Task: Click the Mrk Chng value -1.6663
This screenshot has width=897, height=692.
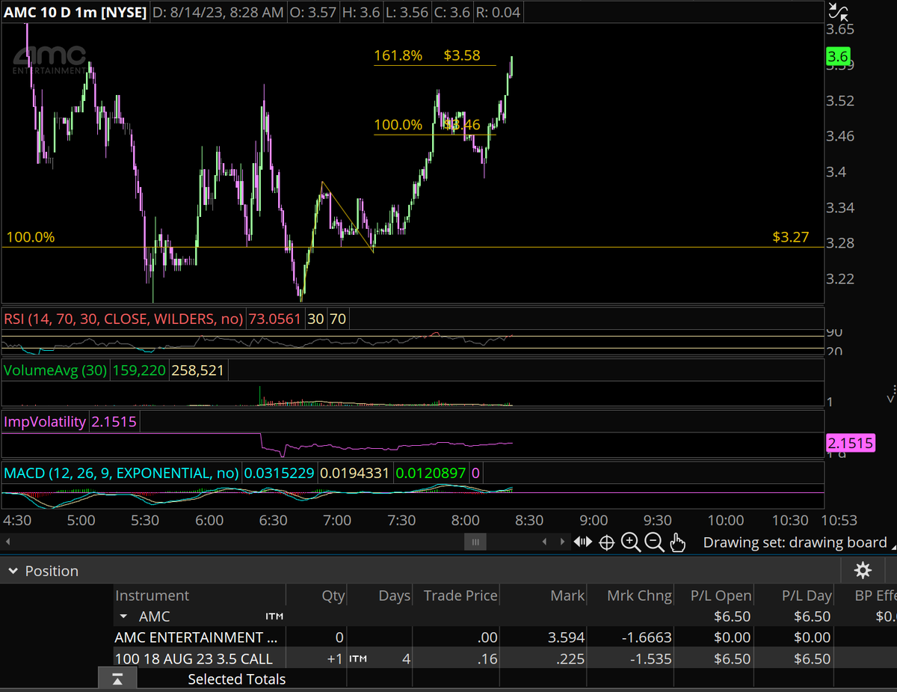Action: coord(647,637)
